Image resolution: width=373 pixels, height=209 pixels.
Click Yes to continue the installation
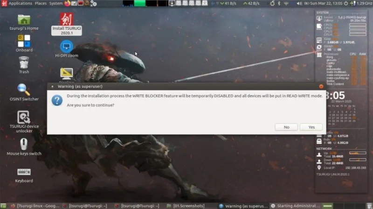[311, 127]
